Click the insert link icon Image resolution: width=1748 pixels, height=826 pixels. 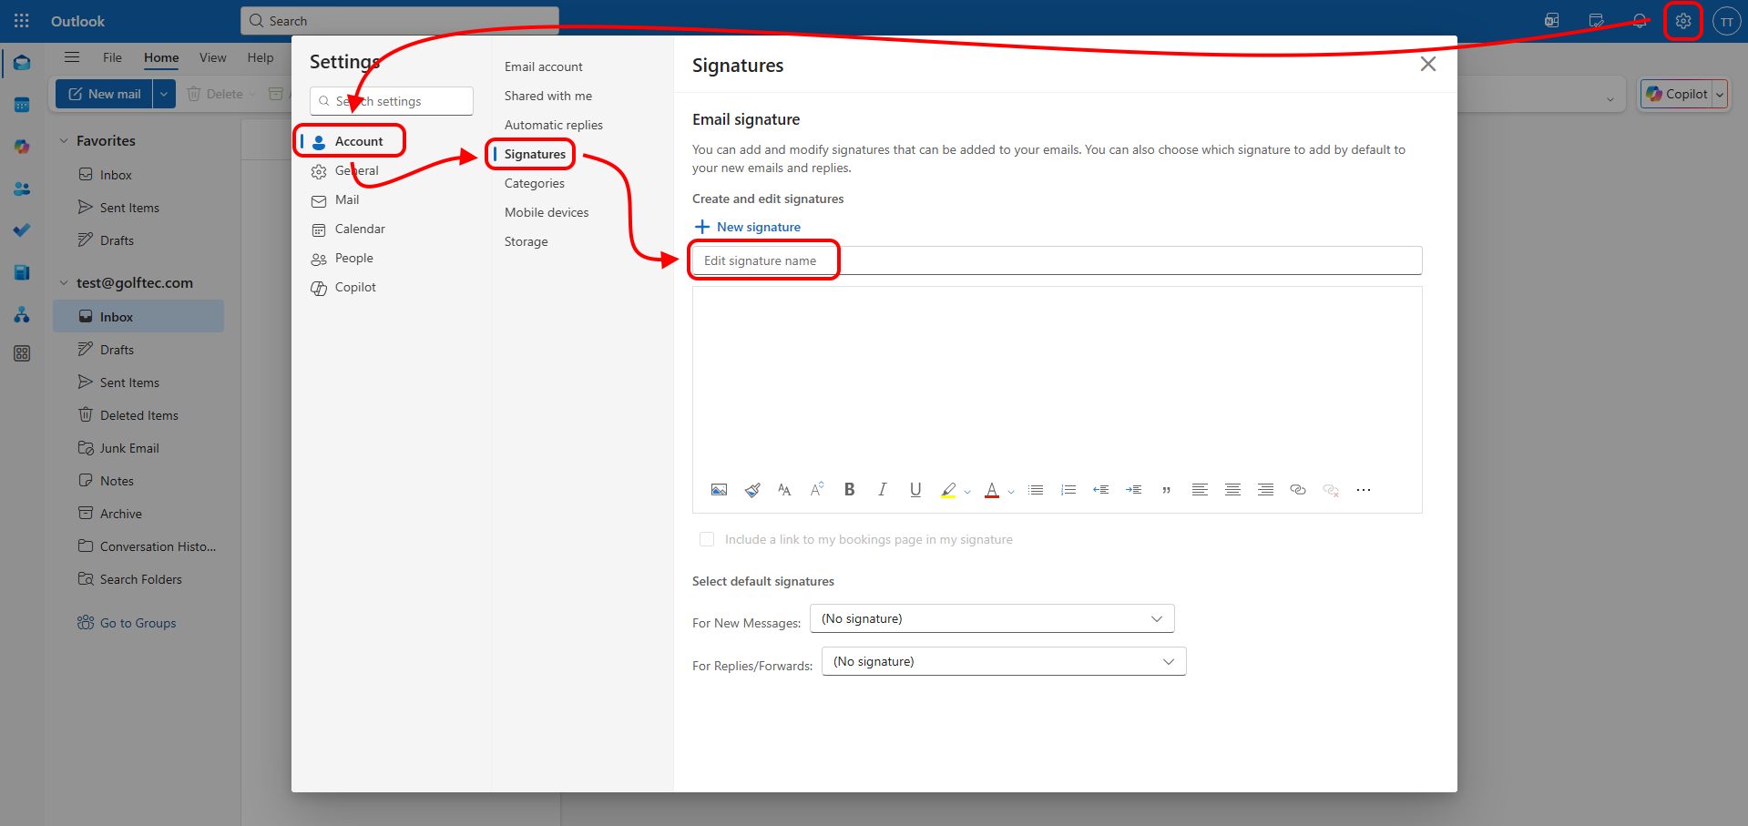1298,490
